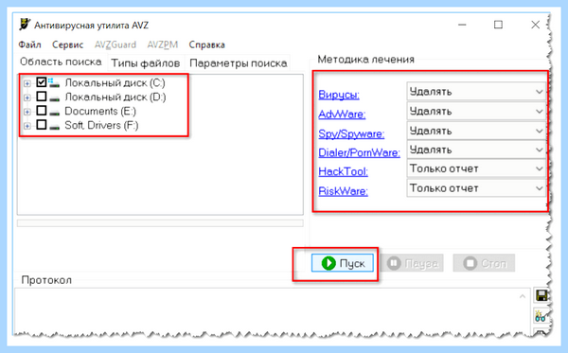Select the Documents (E:) tree row label
Screen dimensions: 568x353
pyautogui.click(x=100, y=111)
